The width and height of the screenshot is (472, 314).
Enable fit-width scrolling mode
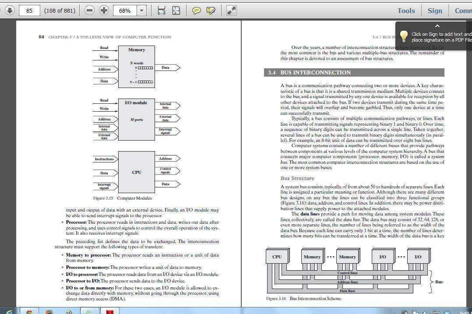(161, 11)
